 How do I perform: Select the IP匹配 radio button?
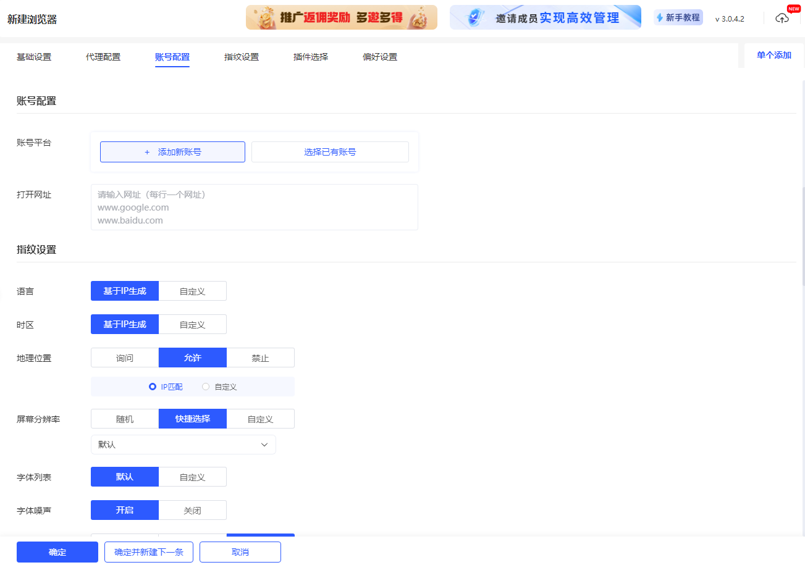[x=152, y=387]
